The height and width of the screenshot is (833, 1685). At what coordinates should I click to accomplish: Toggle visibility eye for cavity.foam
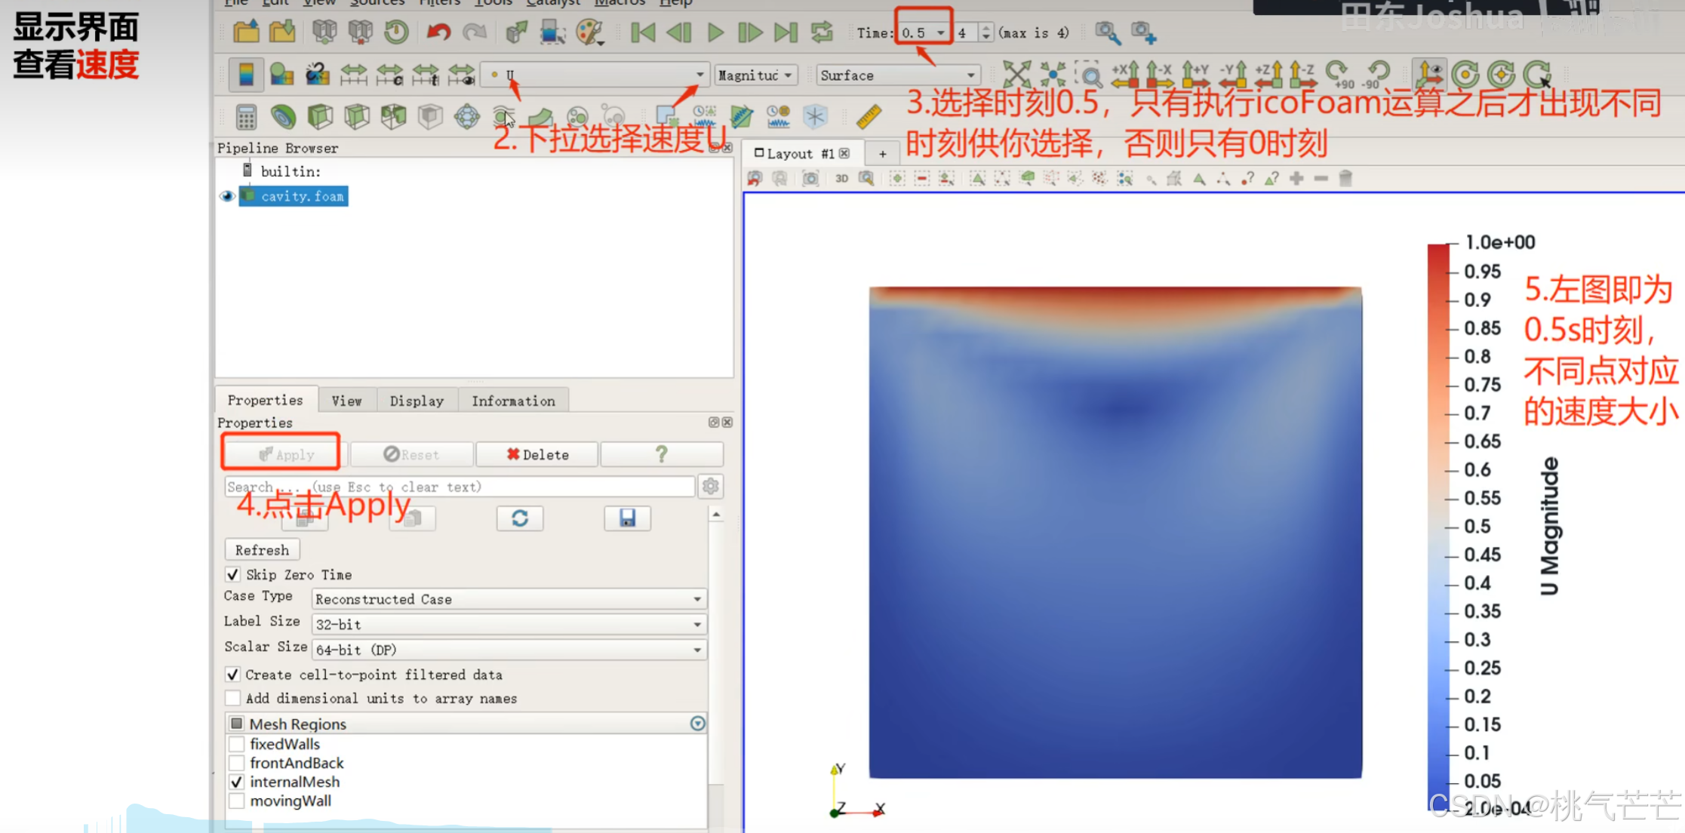pos(227,196)
